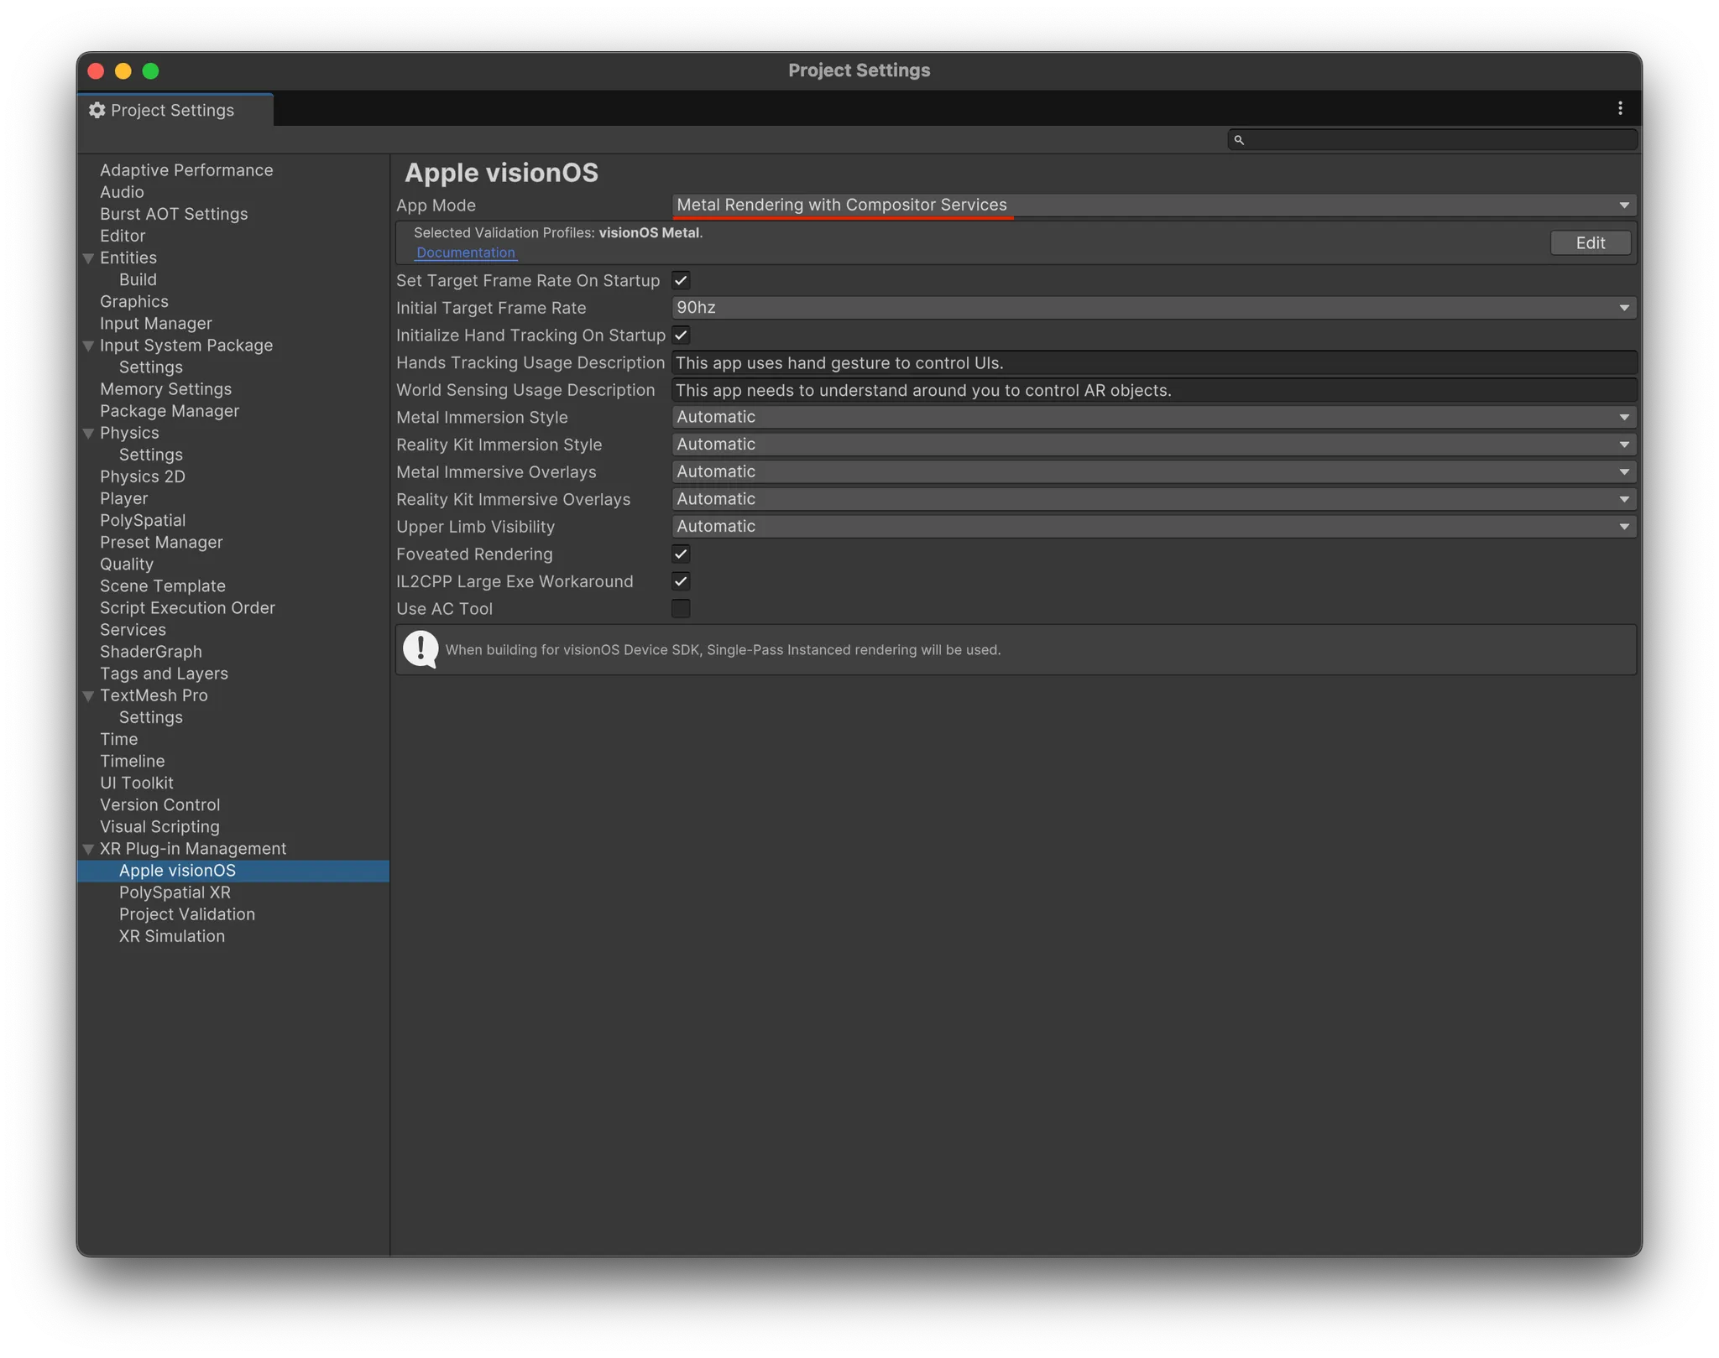
Task: Select Timeline settings
Action: coord(132,762)
